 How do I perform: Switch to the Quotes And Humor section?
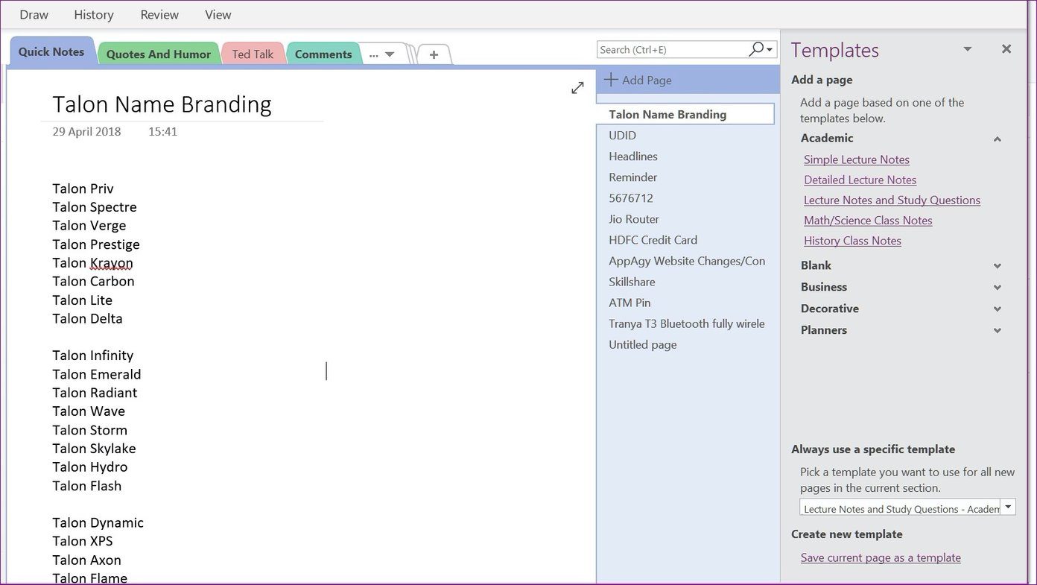coord(159,54)
